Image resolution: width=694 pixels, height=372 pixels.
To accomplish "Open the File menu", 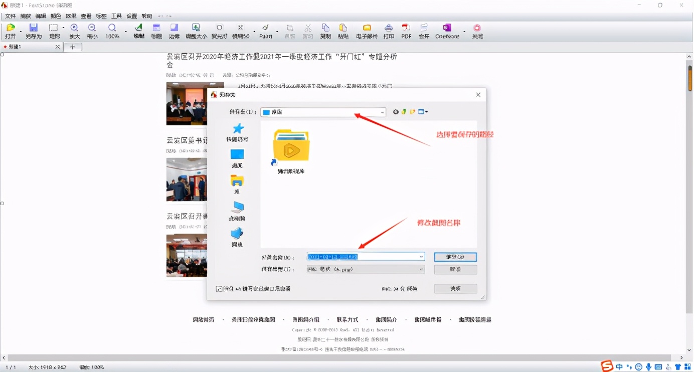I will click(10, 16).
